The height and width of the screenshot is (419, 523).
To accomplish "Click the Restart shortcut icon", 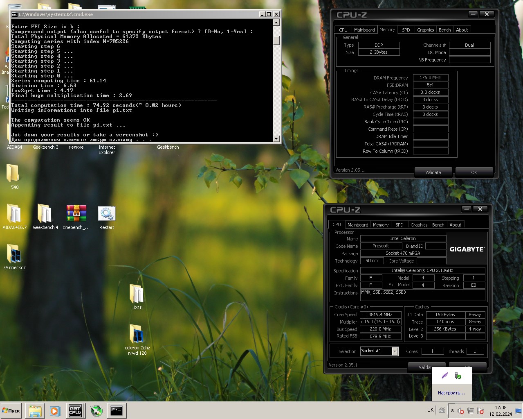I will [x=107, y=214].
